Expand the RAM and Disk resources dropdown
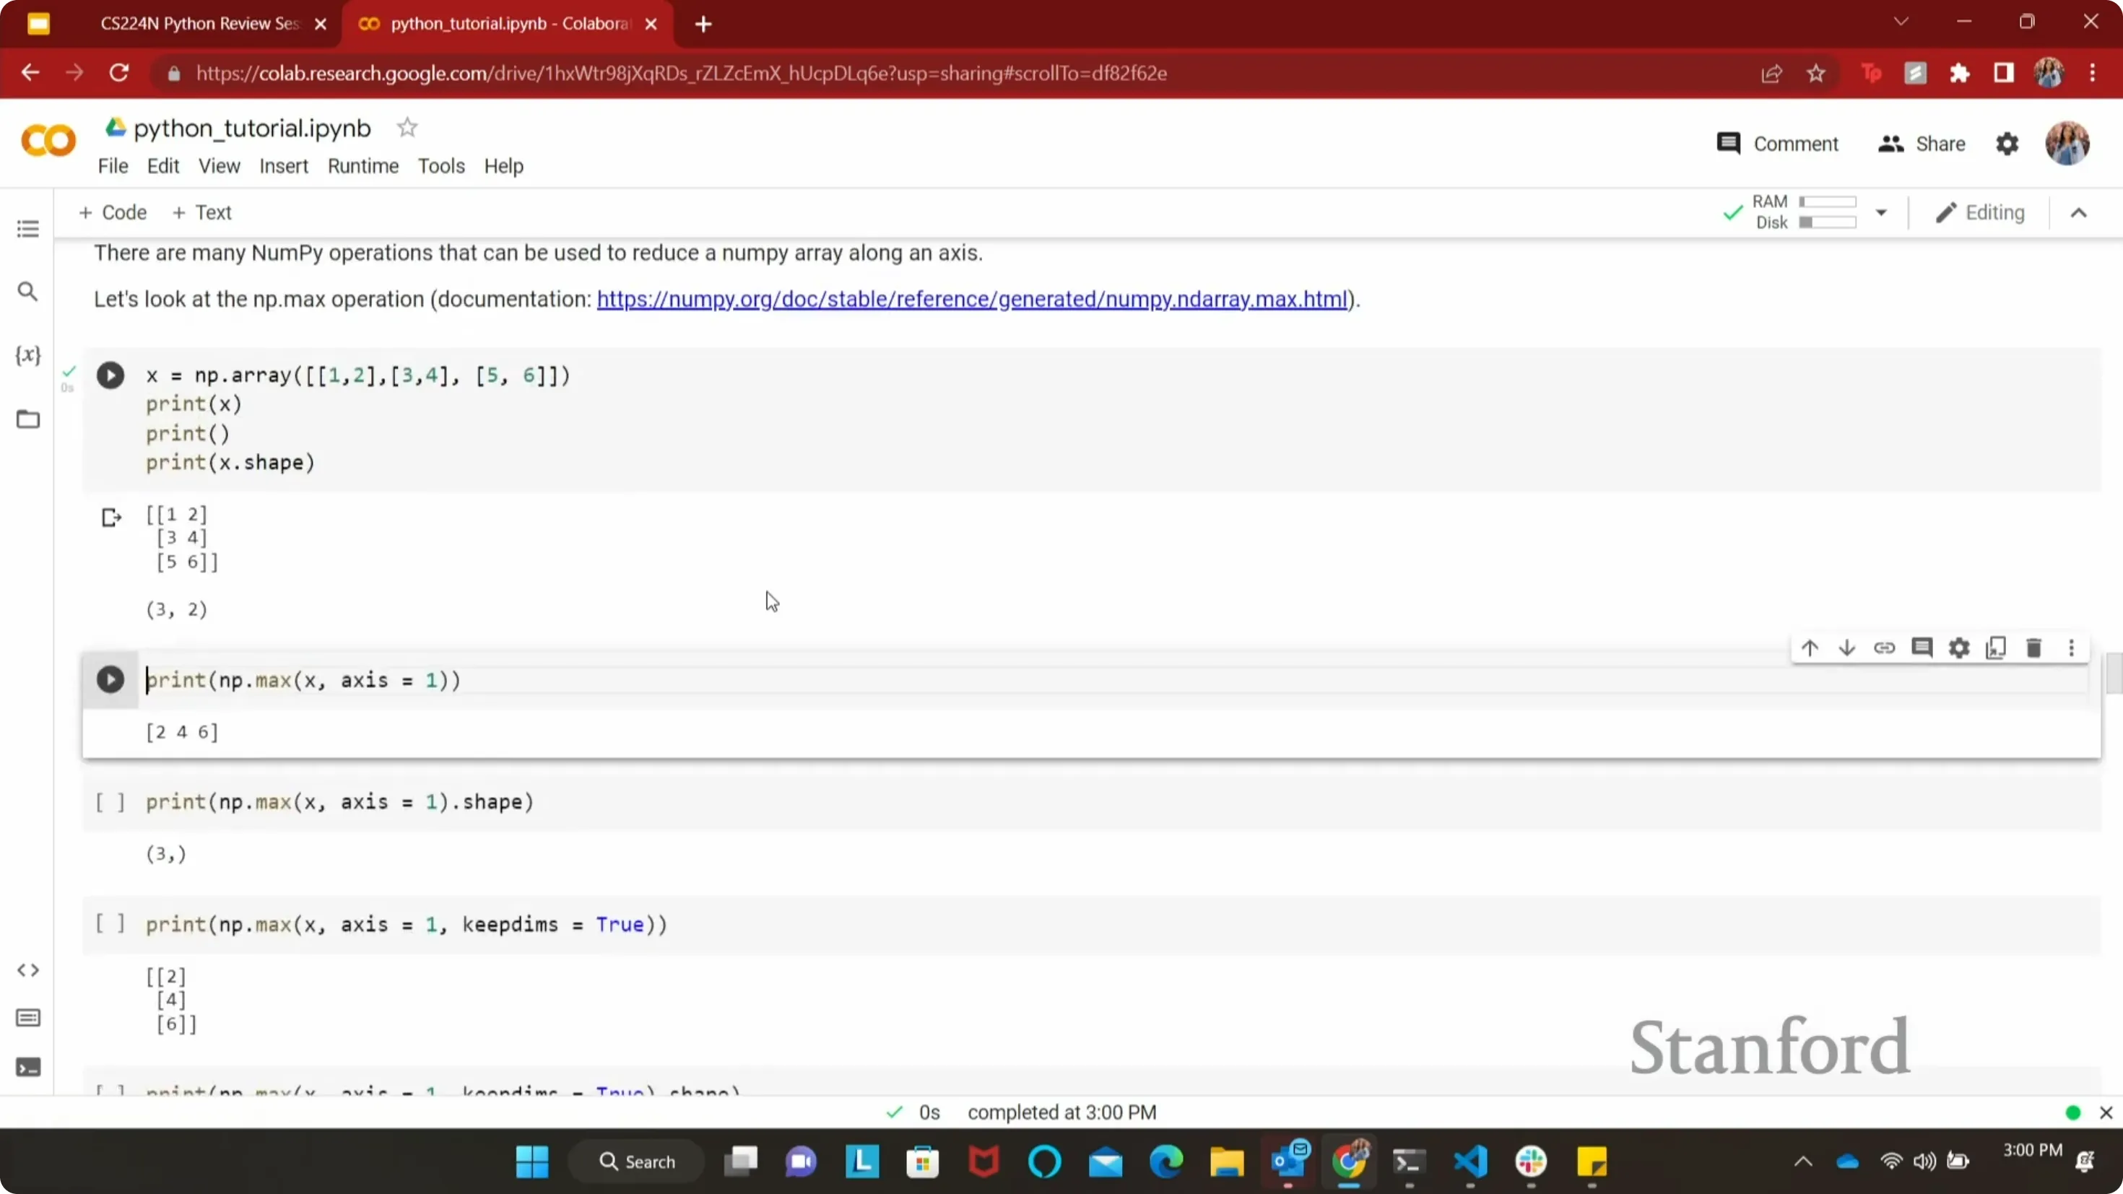 tap(1882, 213)
